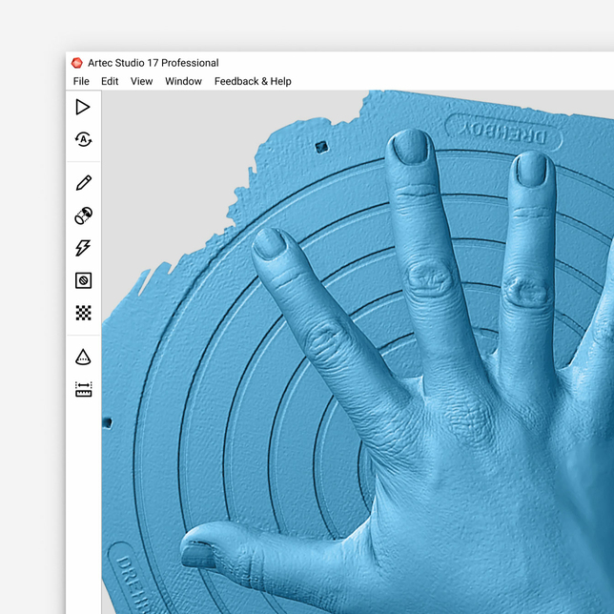
Task: Open the Window menu
Action: point(183,81)
